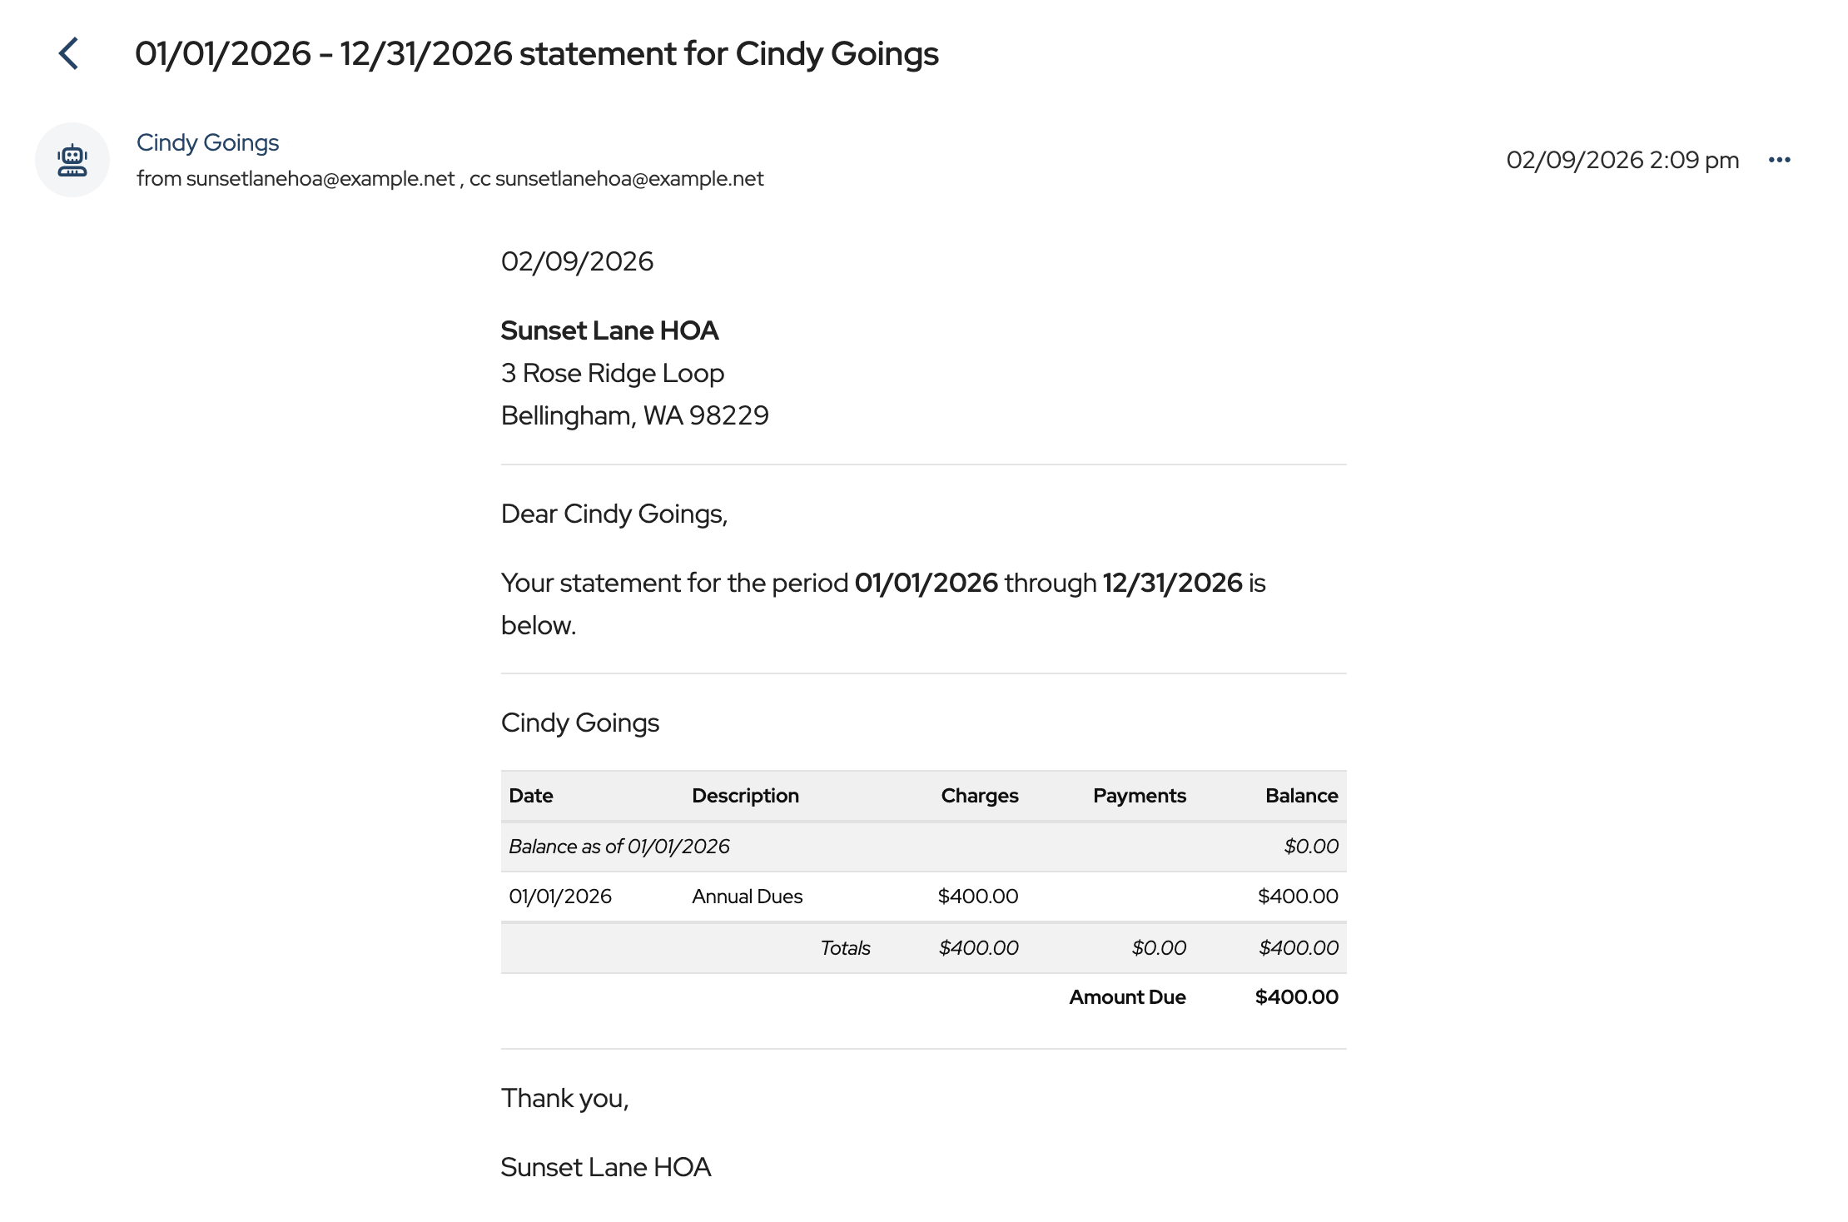Screen dimensions: 1848x1222
Task: Click the cc email address
Action: [x=628, y=179]
